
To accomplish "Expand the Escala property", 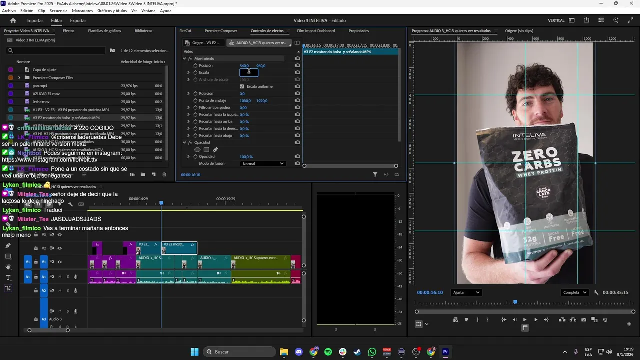I will 188,72.
